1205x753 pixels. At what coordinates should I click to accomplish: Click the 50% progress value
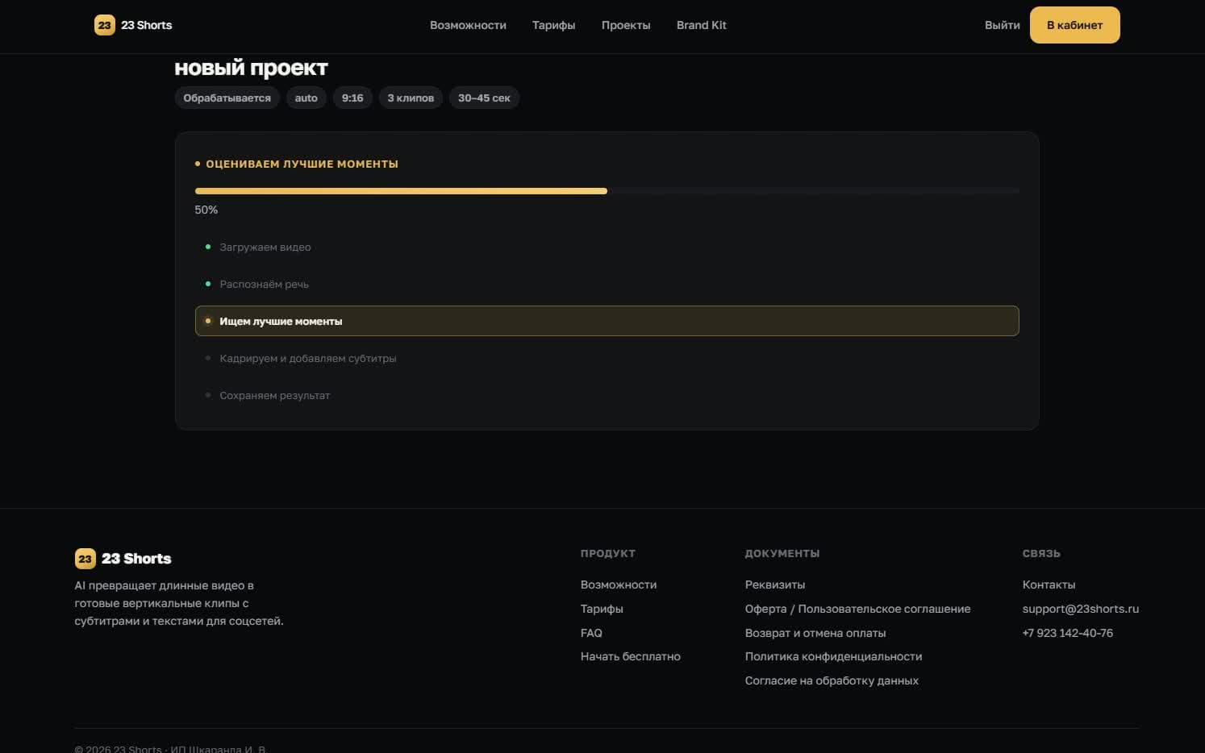pyautogui.click(x=206, y=210)
